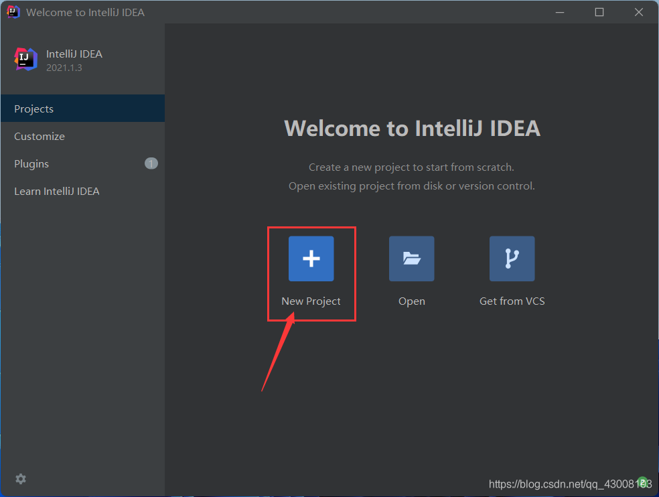Minimize the Welcome window
The height and width of the screenshot is (497, 659).
click(x=560, y=12)
